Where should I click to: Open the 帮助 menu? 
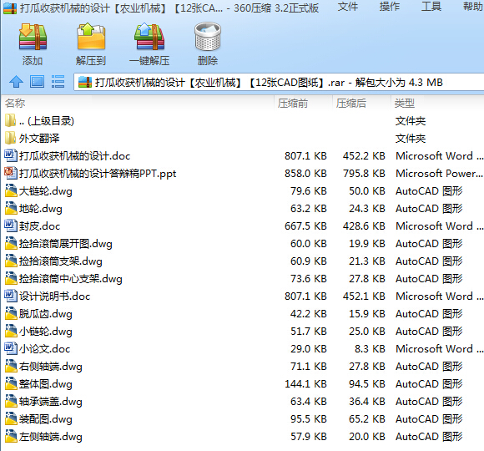473,7
